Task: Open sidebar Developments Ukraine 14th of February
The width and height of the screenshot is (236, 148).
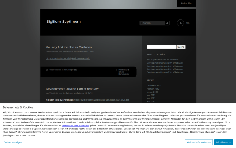Action: (165, 66)
